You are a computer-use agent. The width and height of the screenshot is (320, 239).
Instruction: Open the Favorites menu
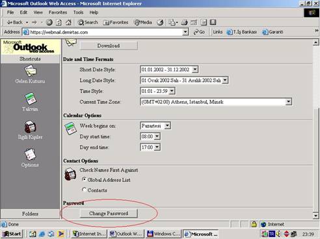(58, 12)
